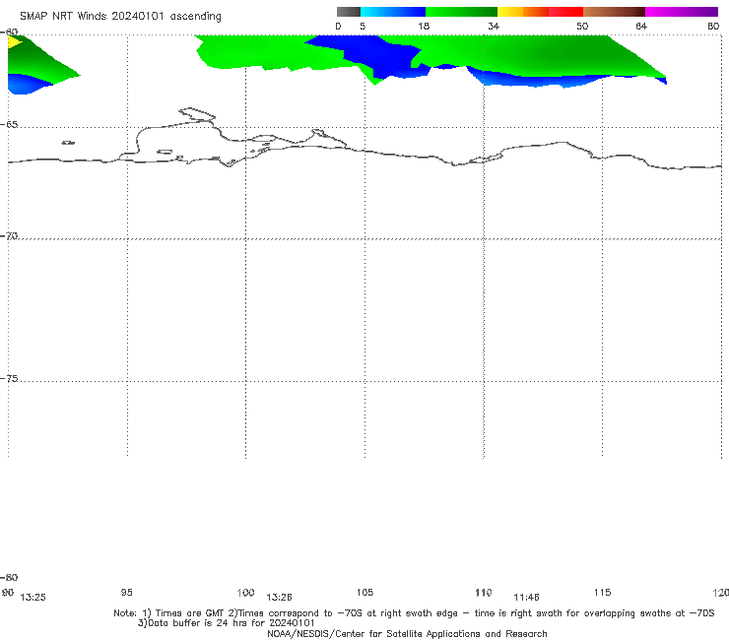Click the color scale label '5'
This screenshot has height=640, width=729.
coord(363,26)
